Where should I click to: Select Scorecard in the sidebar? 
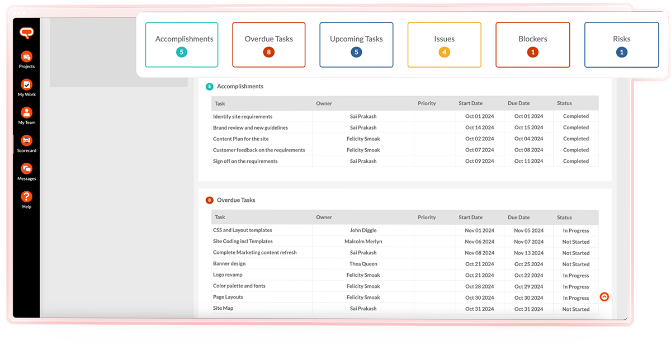(26, 144)
